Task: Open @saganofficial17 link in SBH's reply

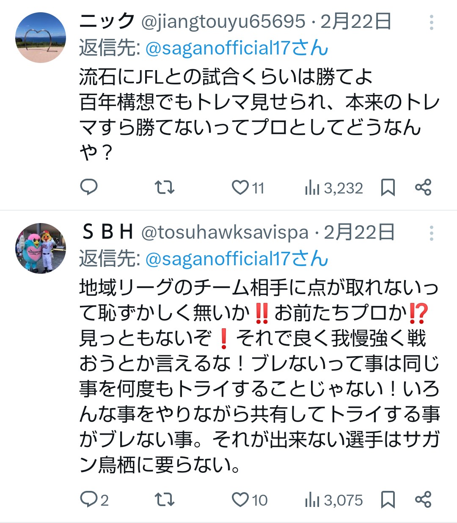Action: [237, 259]
